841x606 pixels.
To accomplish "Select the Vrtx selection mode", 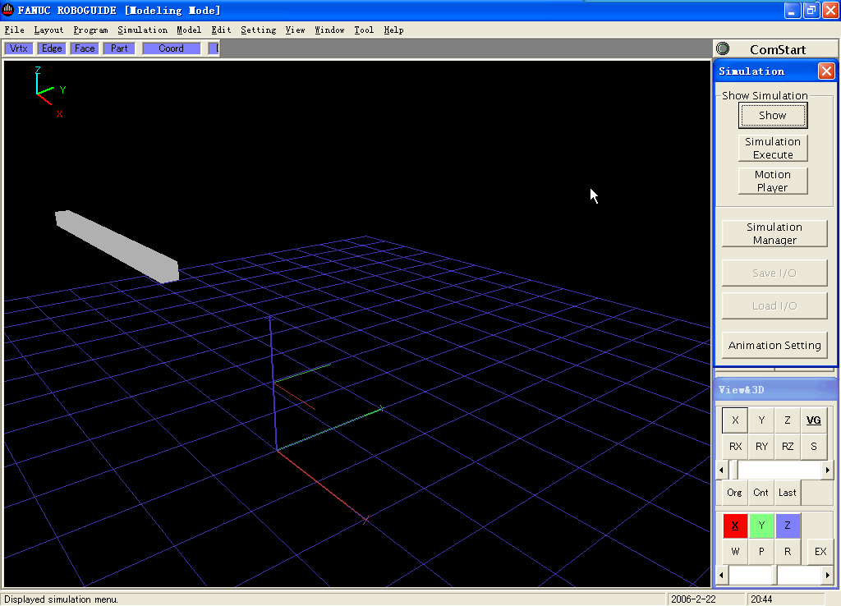I will (x=19, y=48).
